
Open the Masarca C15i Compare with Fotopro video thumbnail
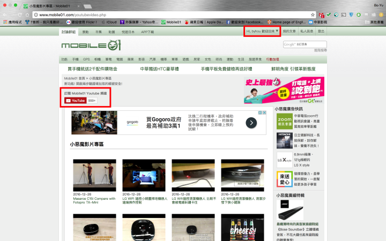pyautogui.click(x=94, y=175)
